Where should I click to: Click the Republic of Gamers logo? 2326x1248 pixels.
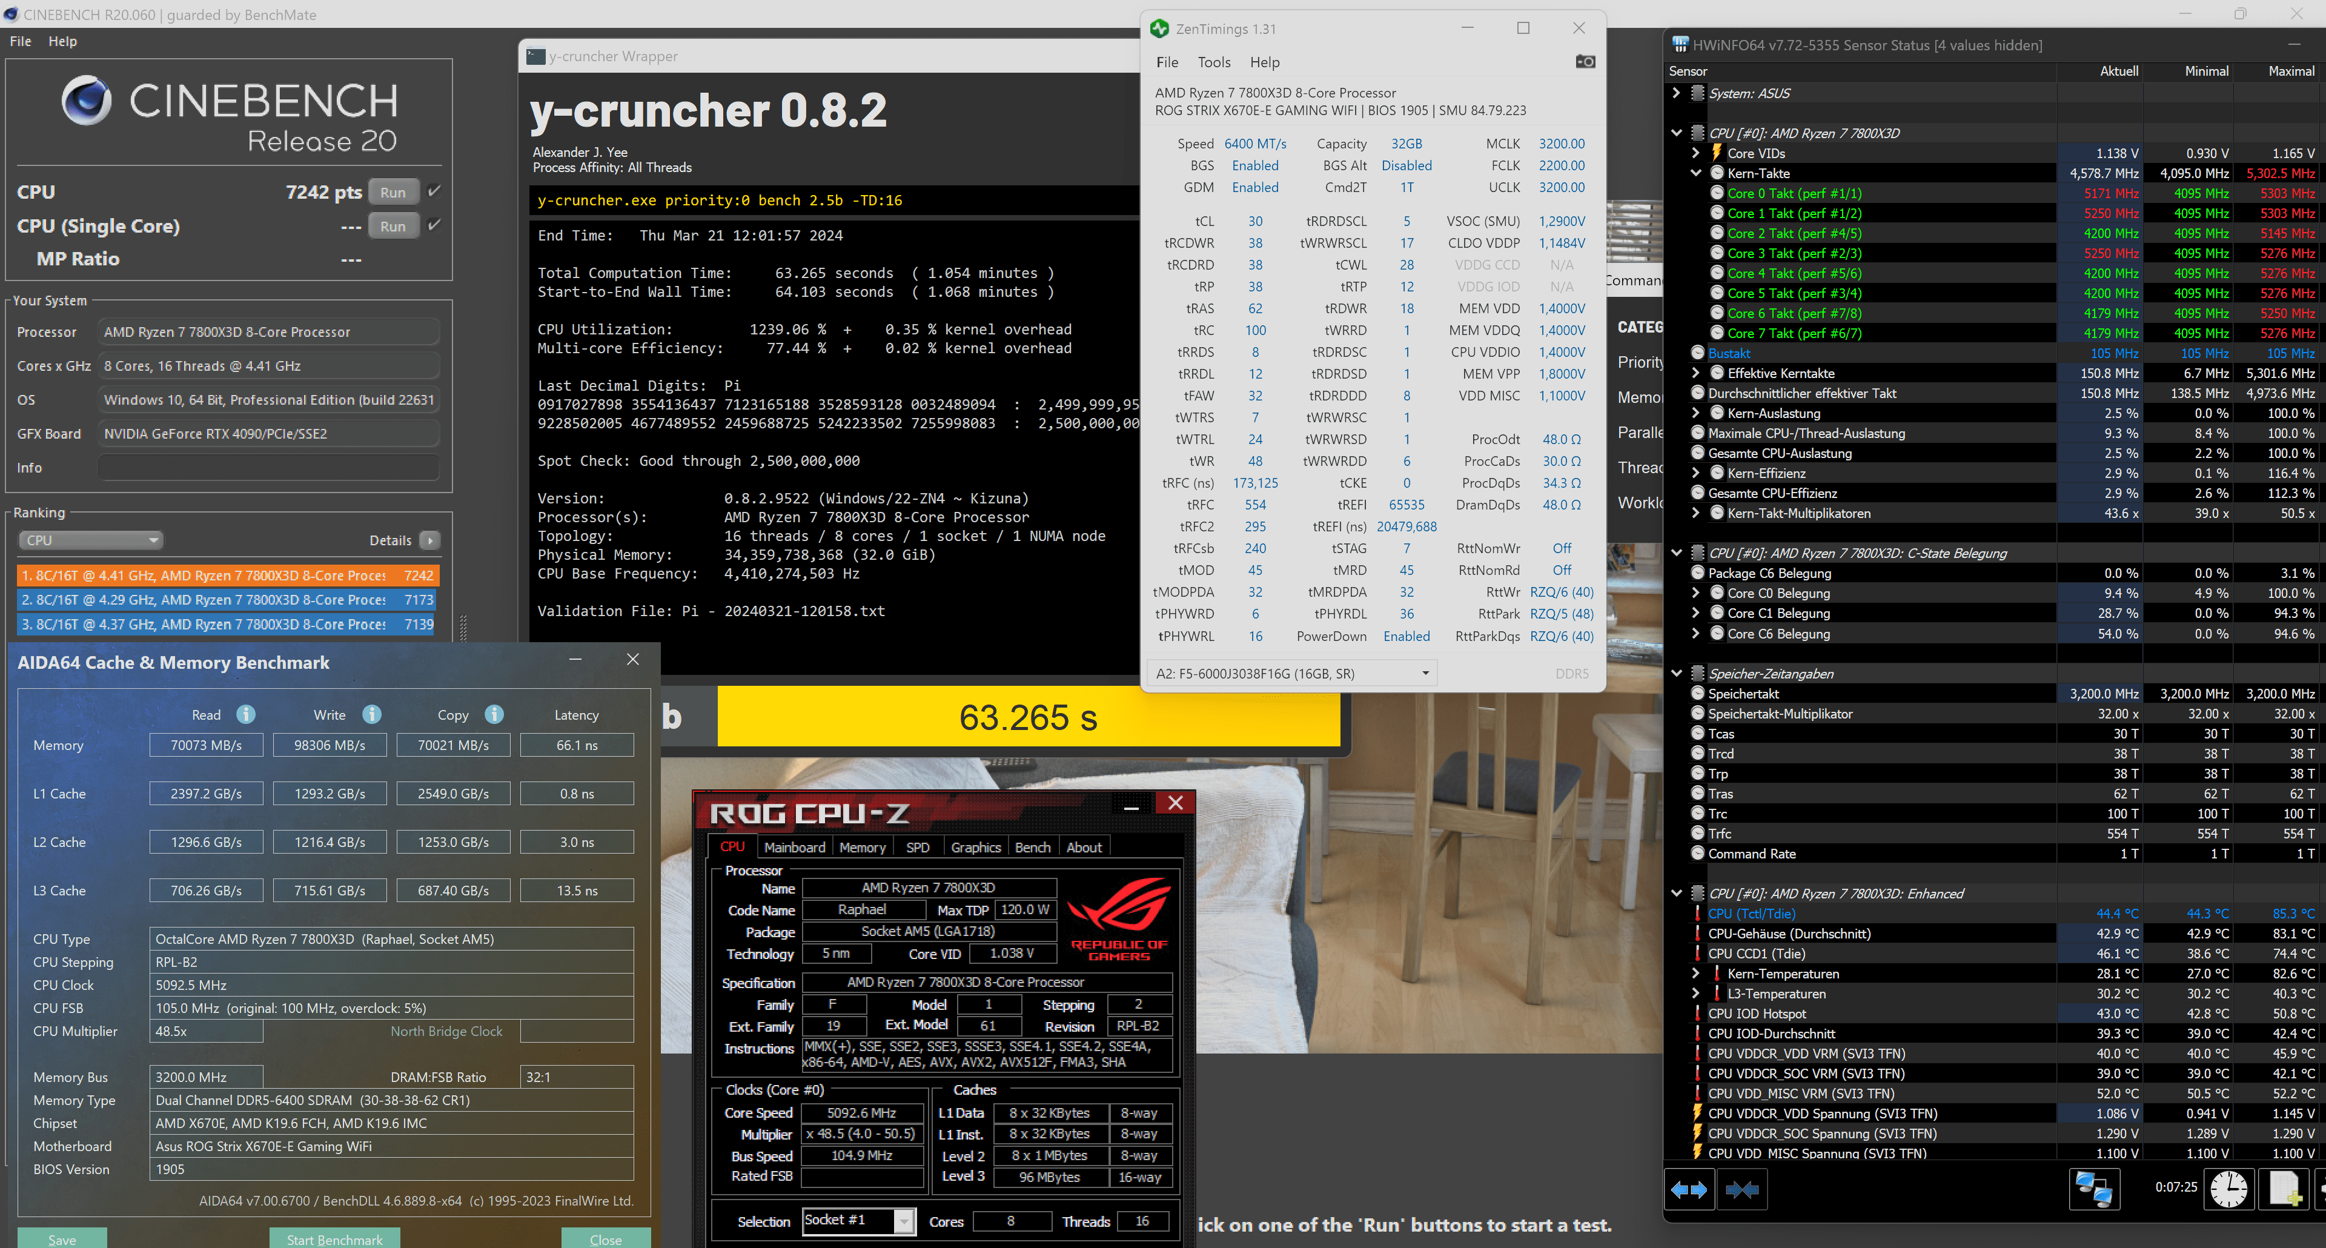1119,918
